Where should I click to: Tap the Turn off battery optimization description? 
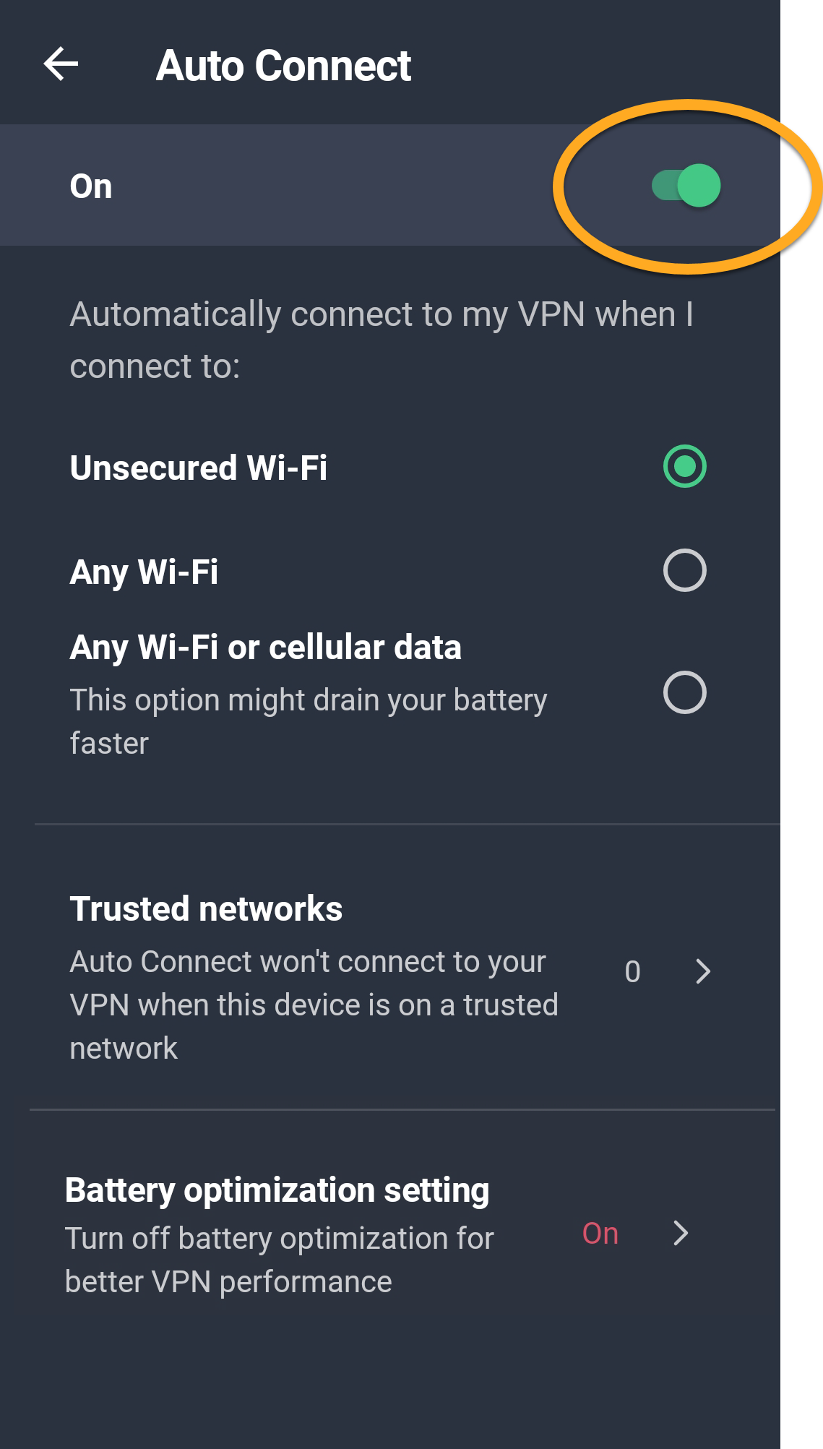[279, 1260]
